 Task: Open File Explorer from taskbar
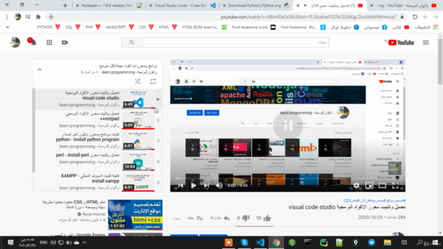click(x=387, y=243)
